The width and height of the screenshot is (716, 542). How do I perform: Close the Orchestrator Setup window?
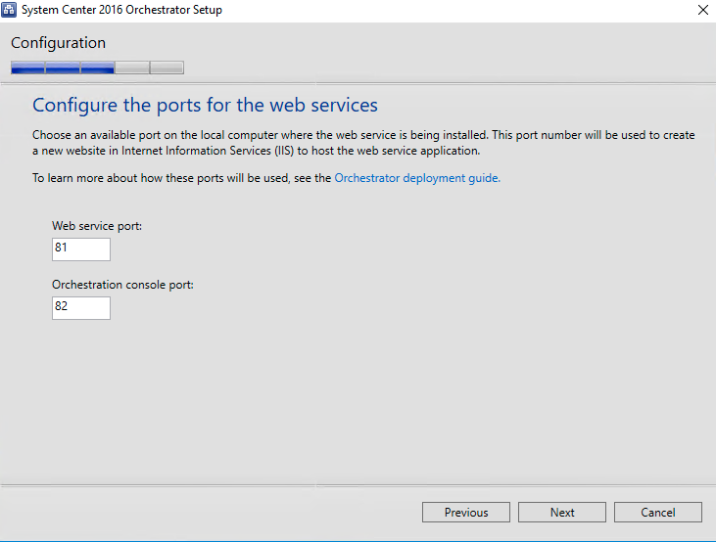pos(701,10)
